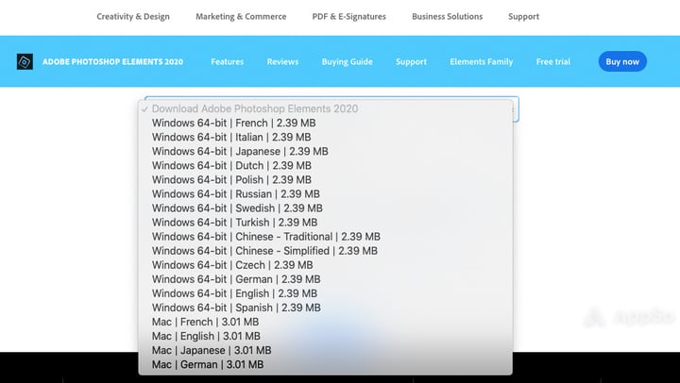Choose Windows 64-bit Italian option
The image size is (680, 383).
point(325,138)
